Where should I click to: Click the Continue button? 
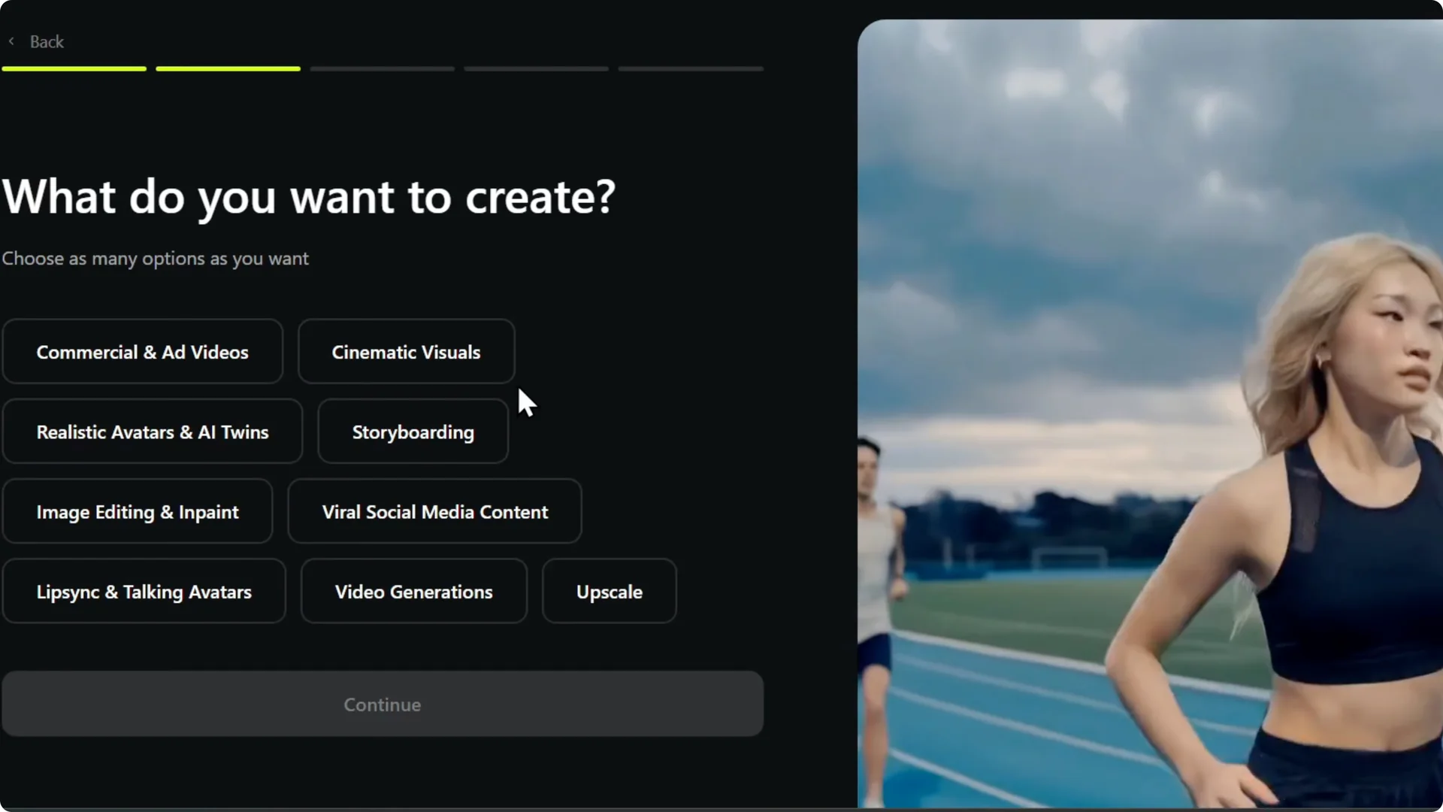(x=383, y=704)
